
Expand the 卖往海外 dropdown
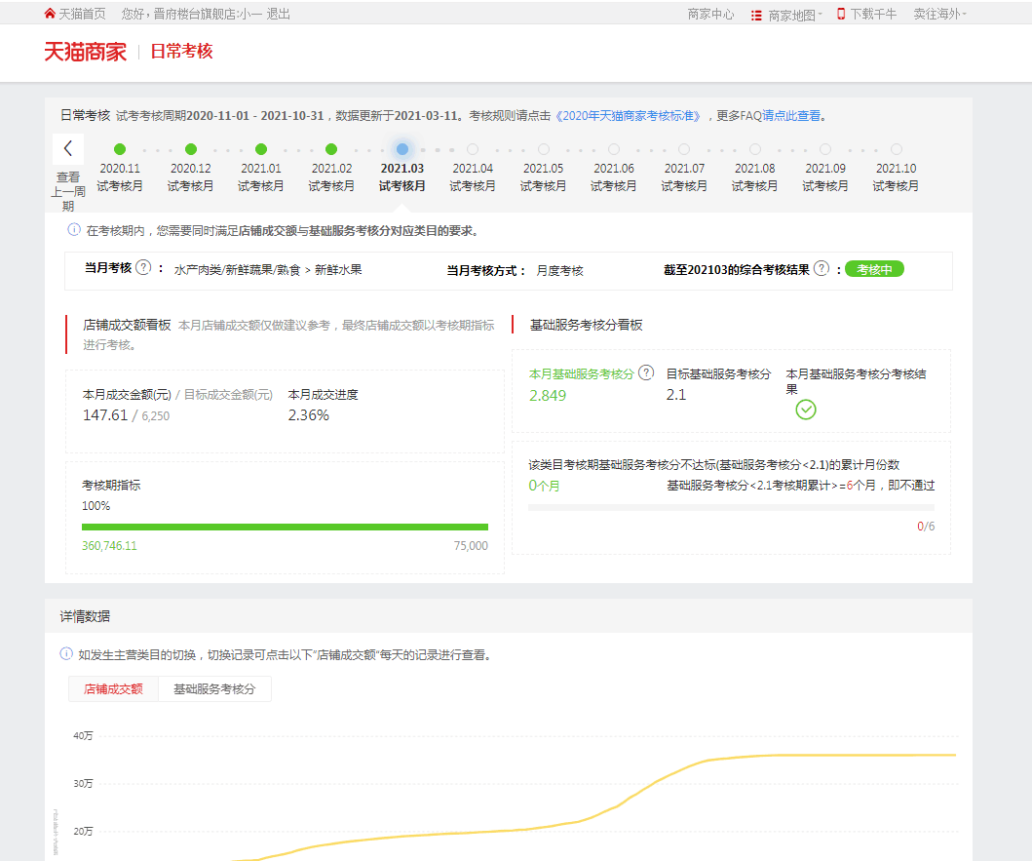(x=939, y=14)
